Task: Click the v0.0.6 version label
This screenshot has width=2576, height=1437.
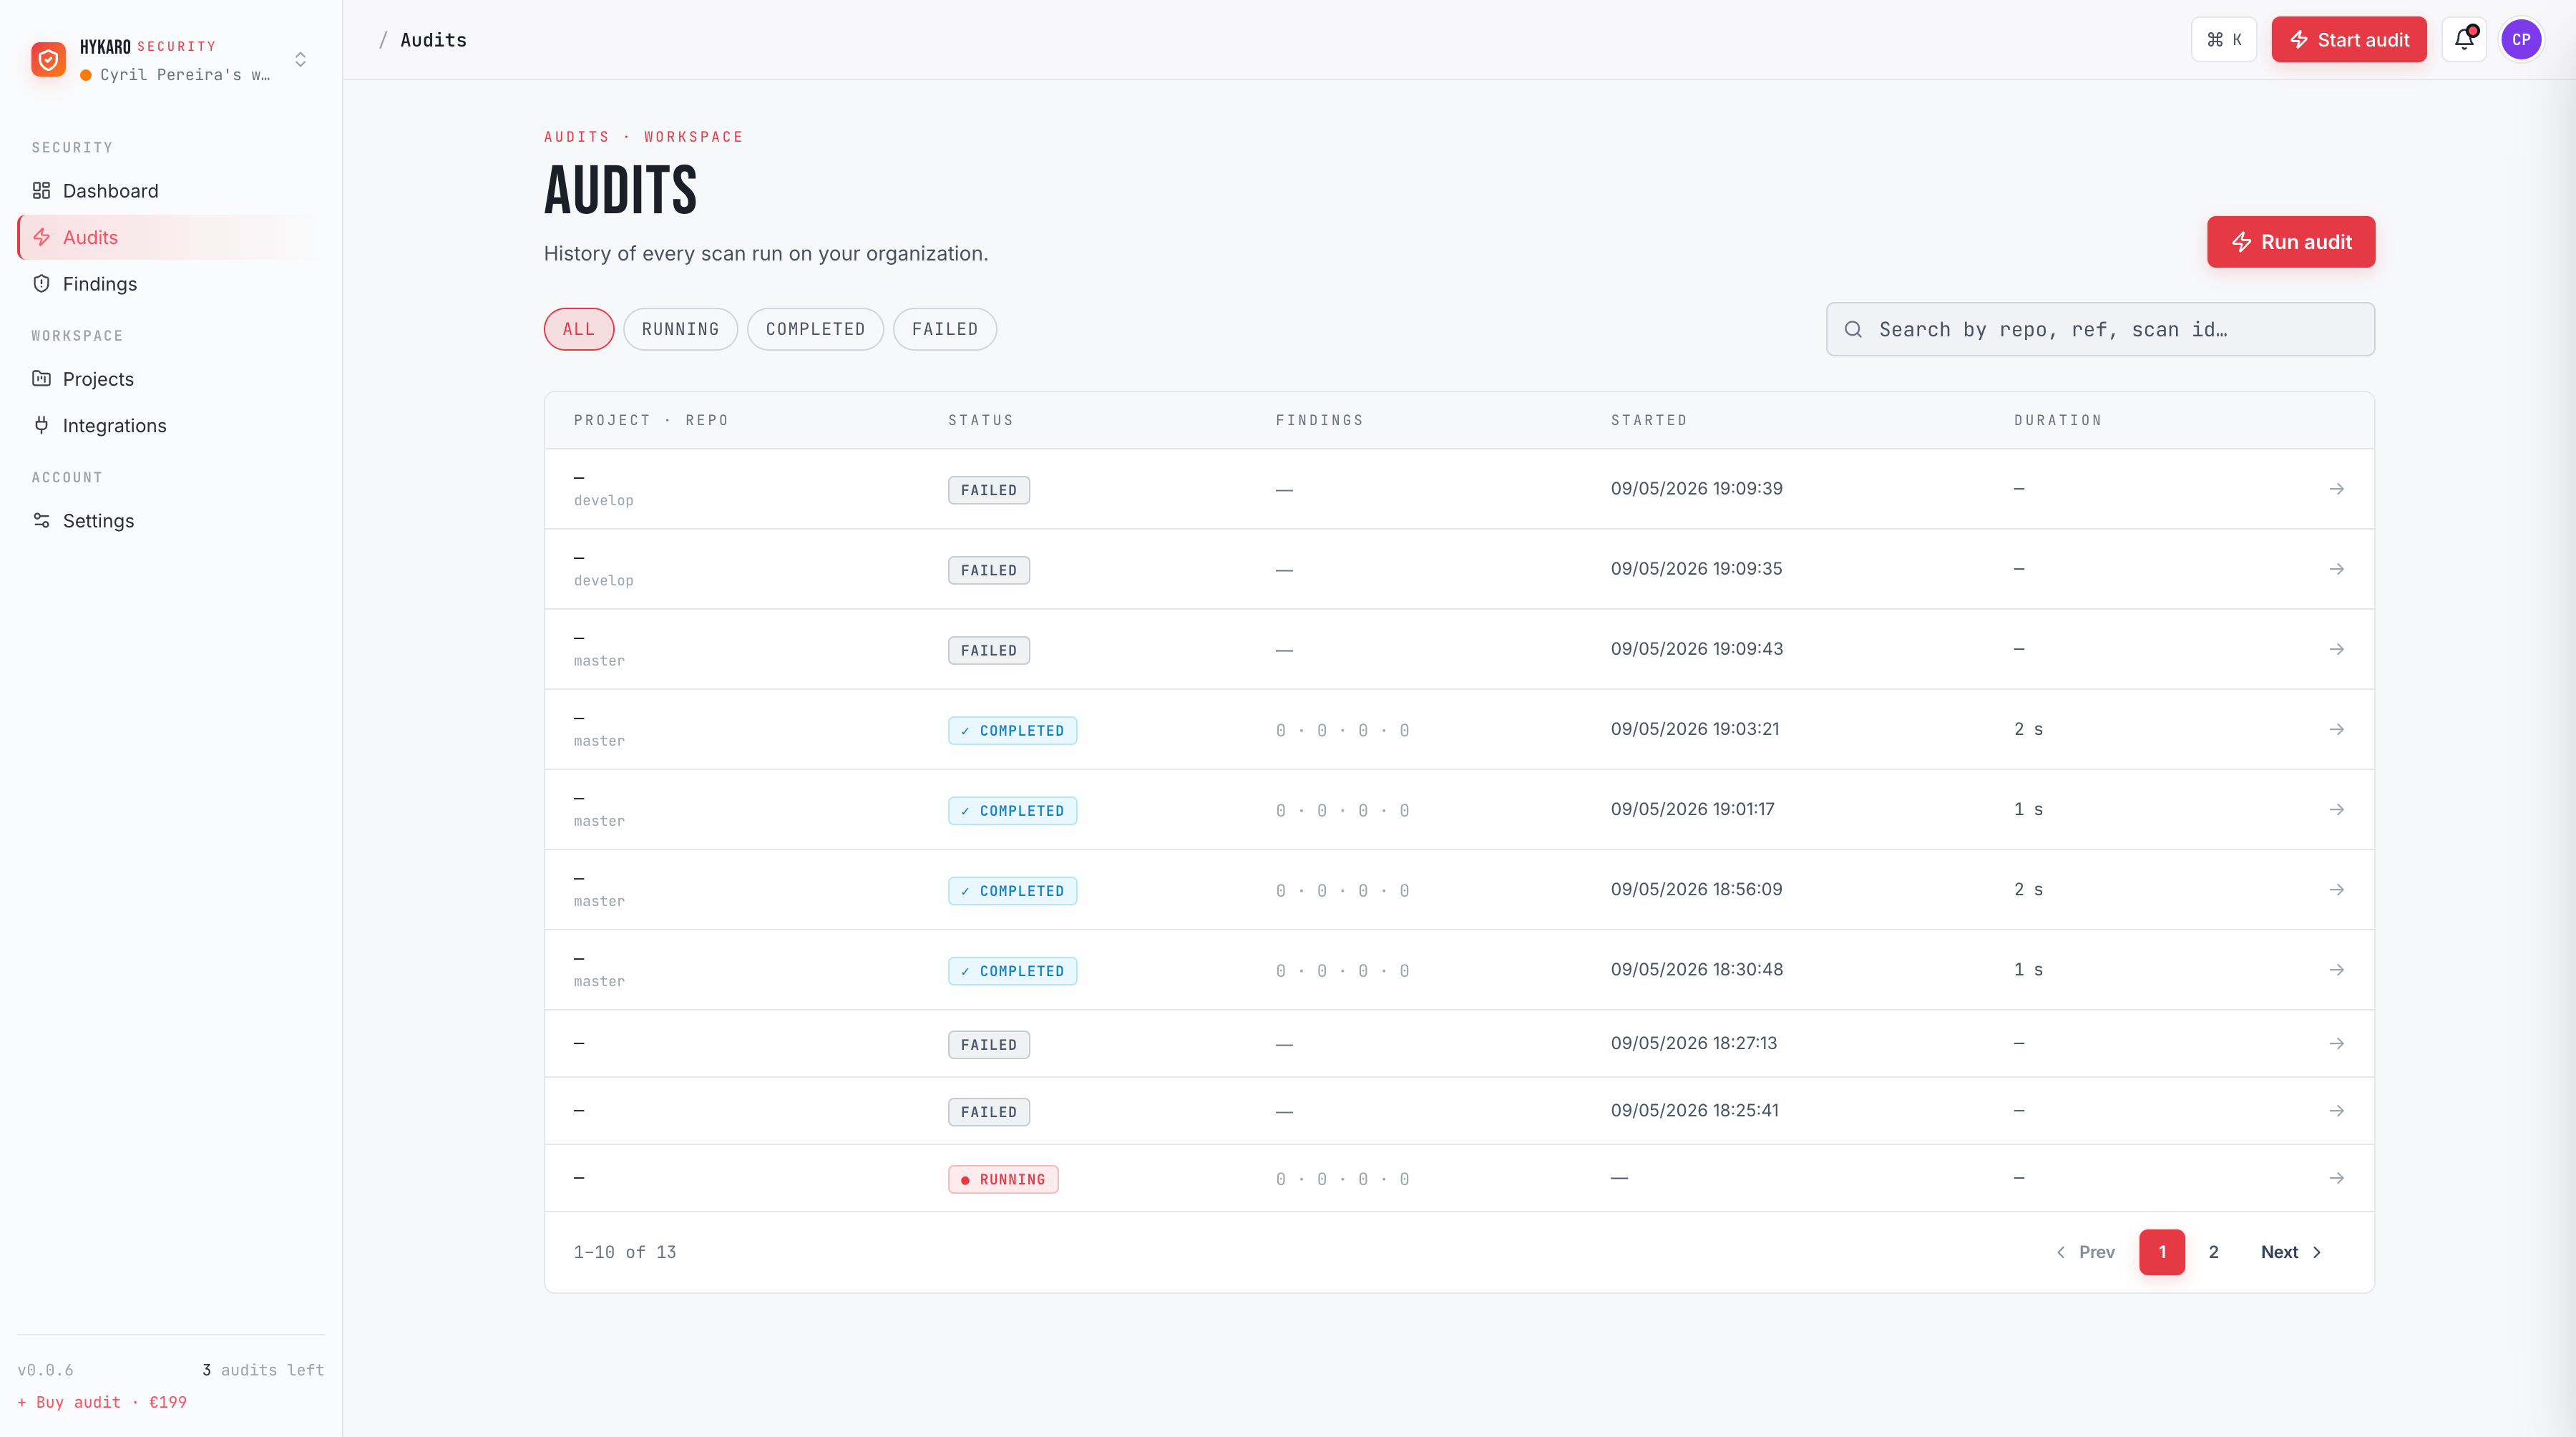Action: (x=46, y=1370)
